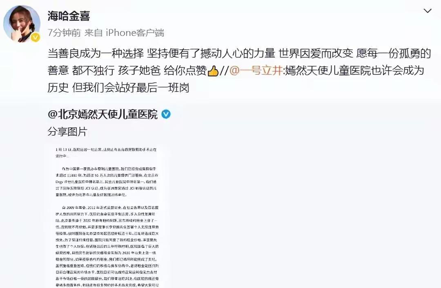Image resolution: width=441 pixels, height=288 pixels.
Task: Select the 分享图片 caption text
Action: coord(67,132)
